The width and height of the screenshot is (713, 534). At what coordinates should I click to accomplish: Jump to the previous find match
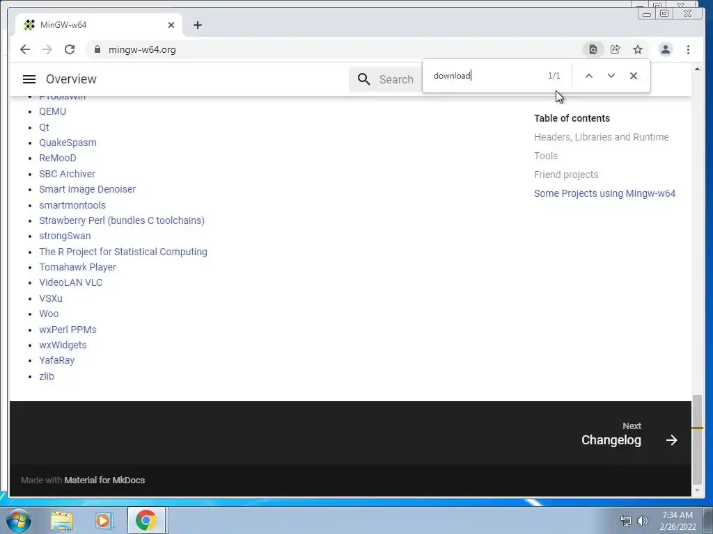pos(589,76)
